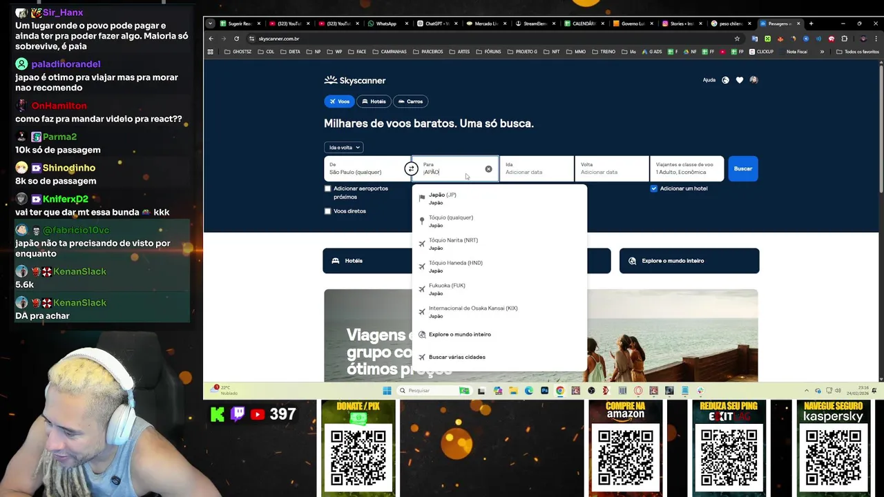Image resolution: width=884 pixels, height=497 pixels.
Task: Open a new browser tab with plus
Action: [x=811, y=23]
